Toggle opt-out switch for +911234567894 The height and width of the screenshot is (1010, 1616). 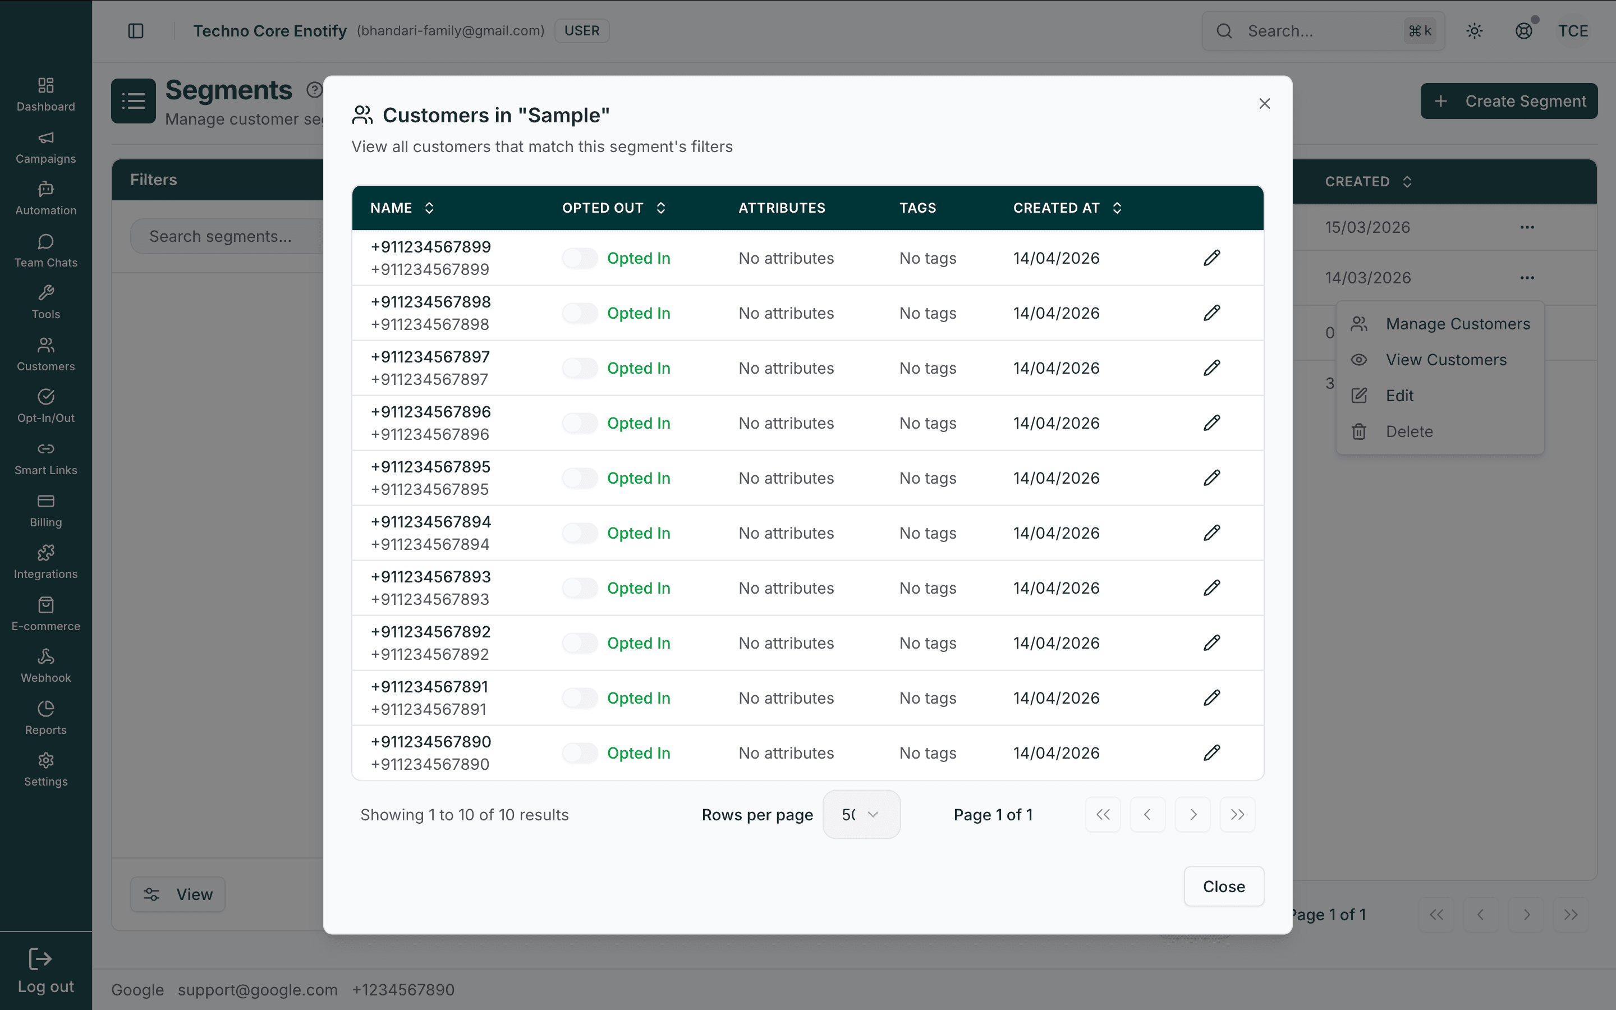[x=580, y=533]
